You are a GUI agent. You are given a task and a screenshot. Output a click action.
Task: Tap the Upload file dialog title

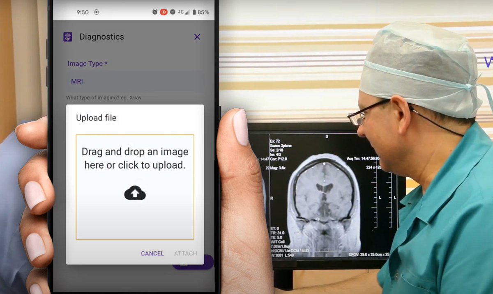click(96, 118)
